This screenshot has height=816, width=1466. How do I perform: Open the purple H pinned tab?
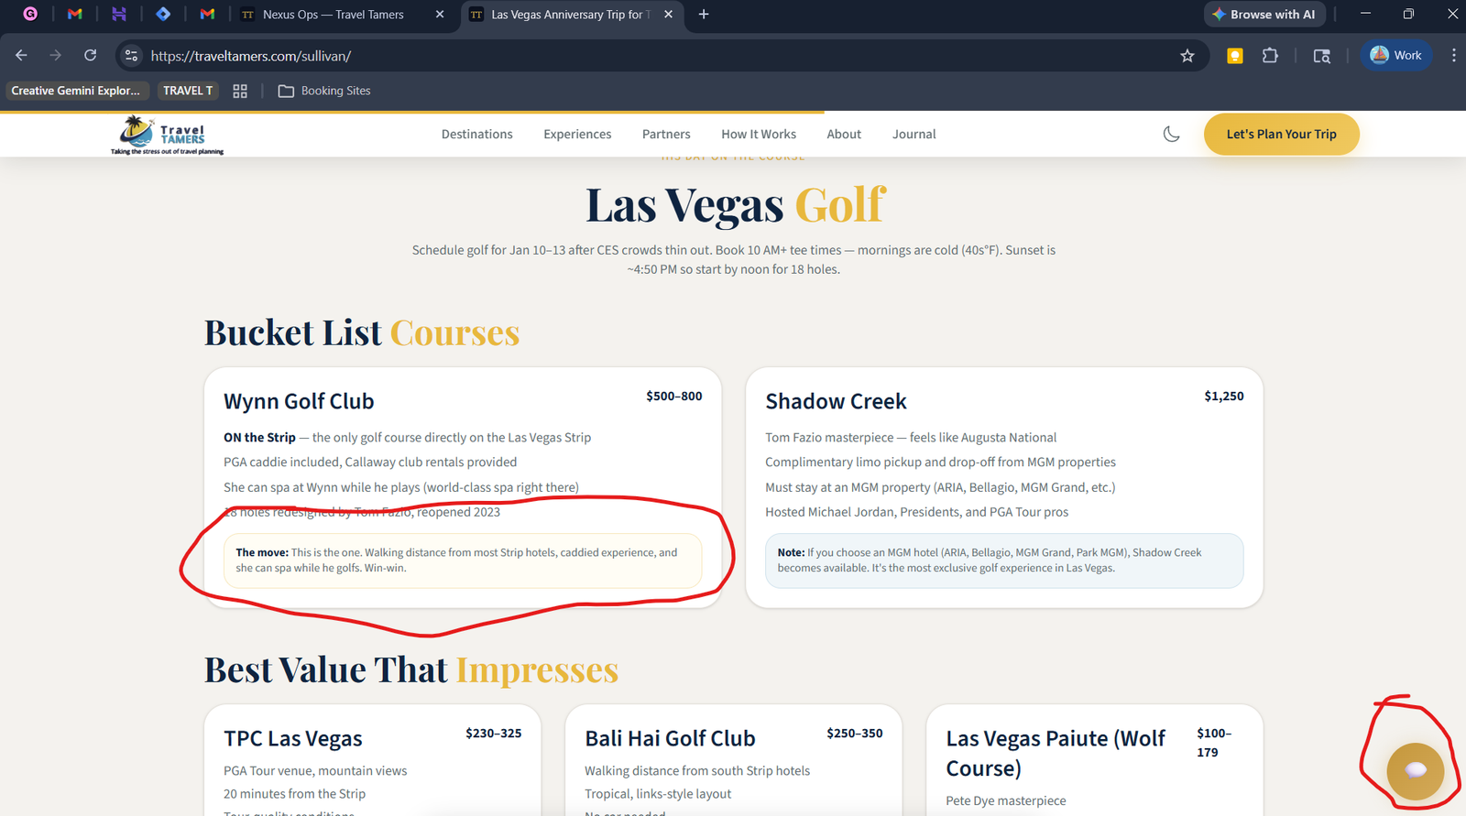pos(118,14)
